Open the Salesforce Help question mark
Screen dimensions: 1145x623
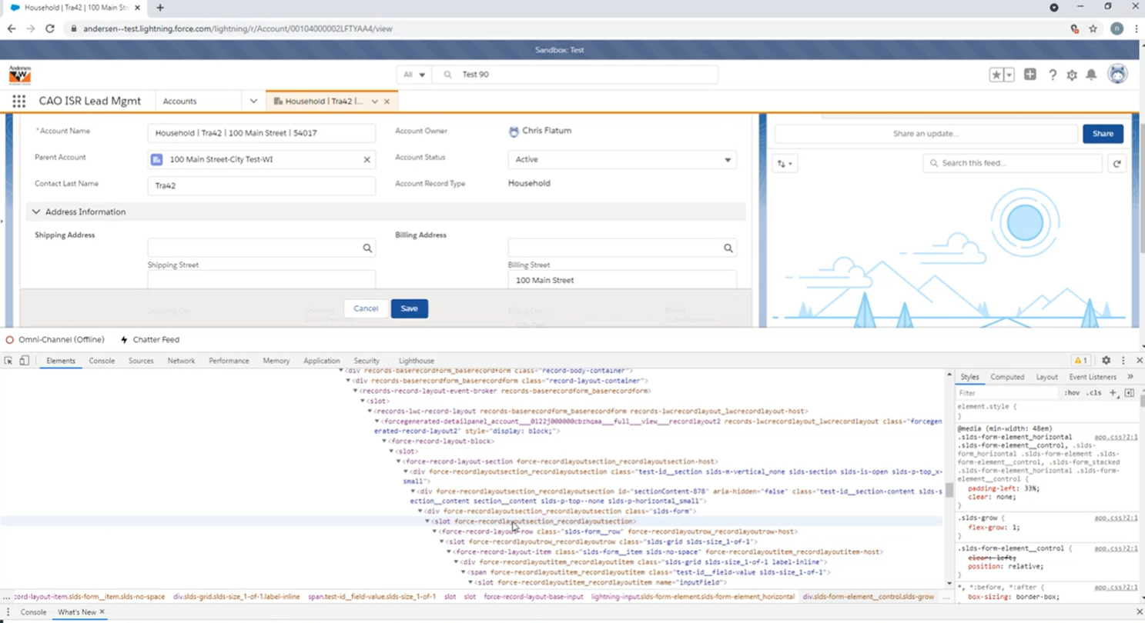1052,75
